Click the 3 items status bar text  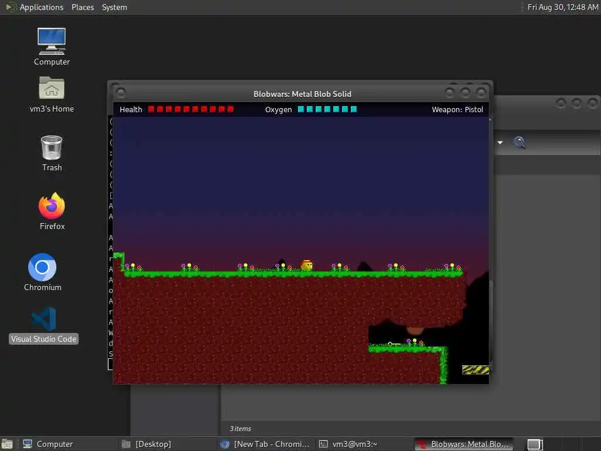point(240,429)
